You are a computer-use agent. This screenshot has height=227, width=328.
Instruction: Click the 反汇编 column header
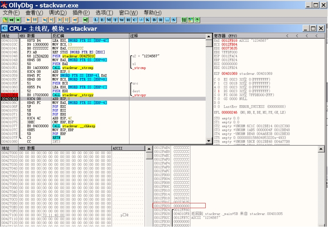click(x=90, y=36)
